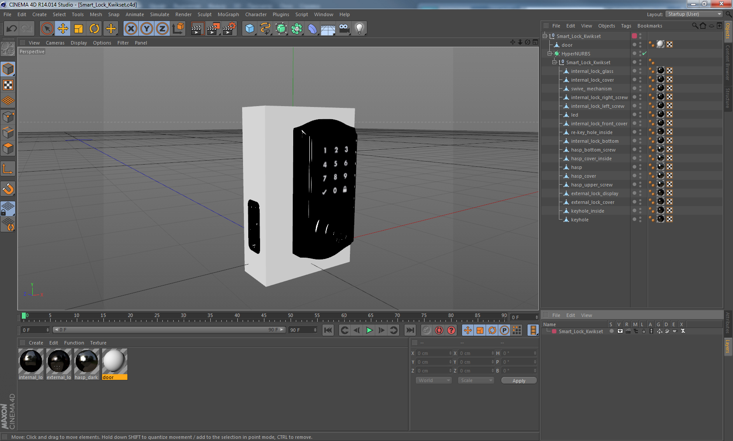Click the Undo arrow icon

click(x=11, y=29)
